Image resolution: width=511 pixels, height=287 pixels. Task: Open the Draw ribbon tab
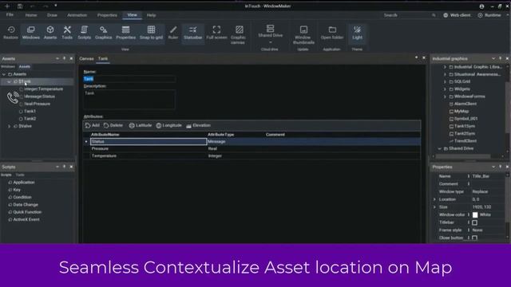(52, 15)
